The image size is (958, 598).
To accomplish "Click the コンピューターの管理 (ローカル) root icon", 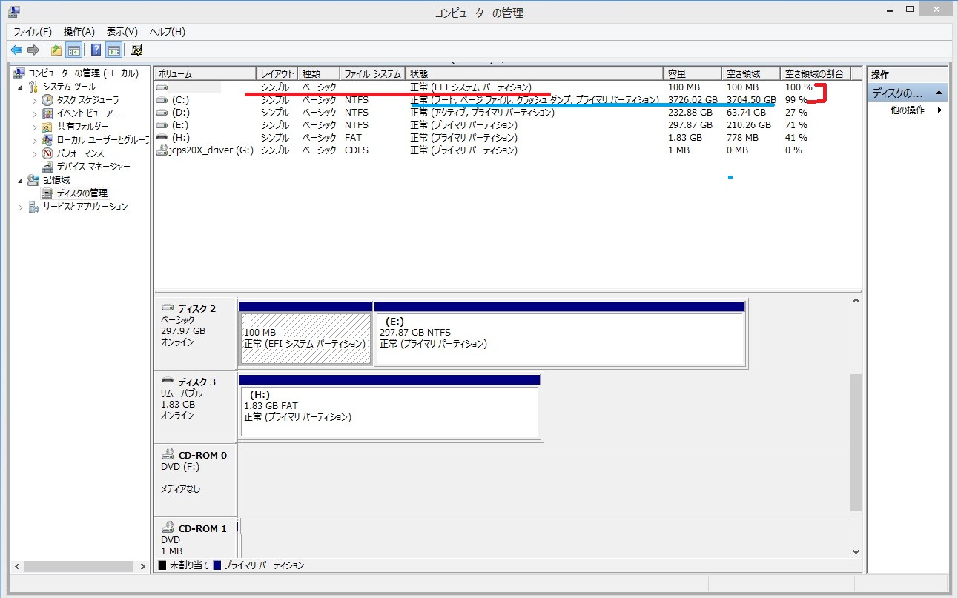I will (x=20, y=73).
